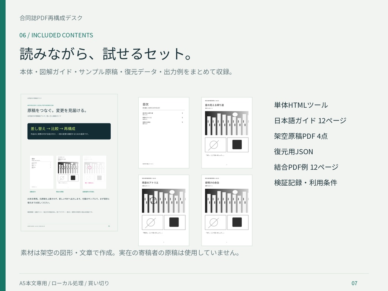The width and height of the screenshot is (388, 291).
Task: Click the 日本語ガイド 12ページ list item
Action: [x=310, y=121]
